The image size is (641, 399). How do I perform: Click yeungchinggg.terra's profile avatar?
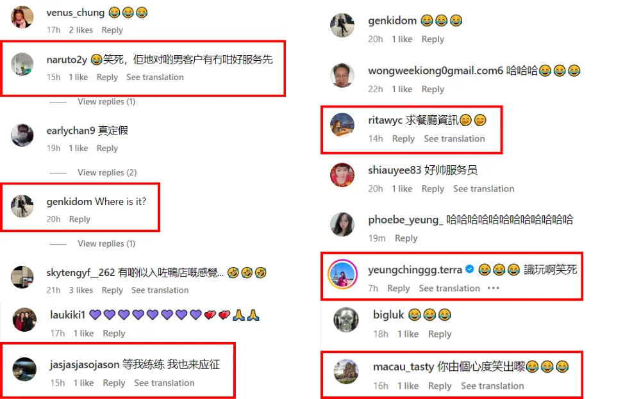342,274
